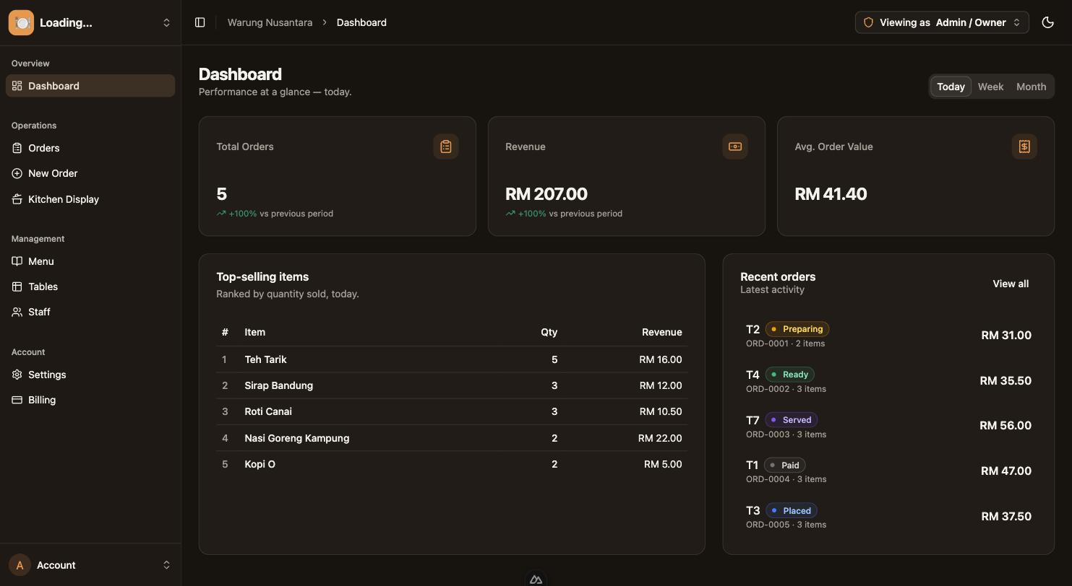Viewport: 1072px width, 586px height.
Task: Click the Placed status badge
Action: [x=792, y=511]
